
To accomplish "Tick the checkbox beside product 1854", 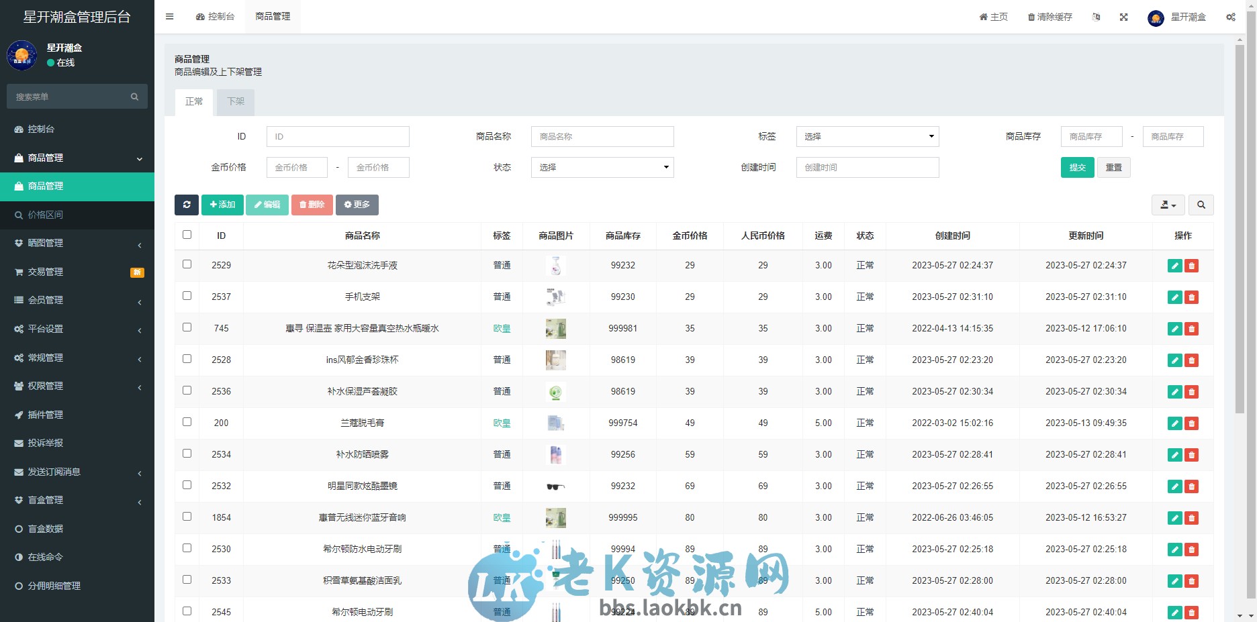I will pos(187,517).
